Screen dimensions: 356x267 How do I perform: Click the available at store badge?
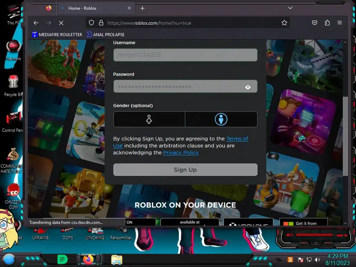190,222
